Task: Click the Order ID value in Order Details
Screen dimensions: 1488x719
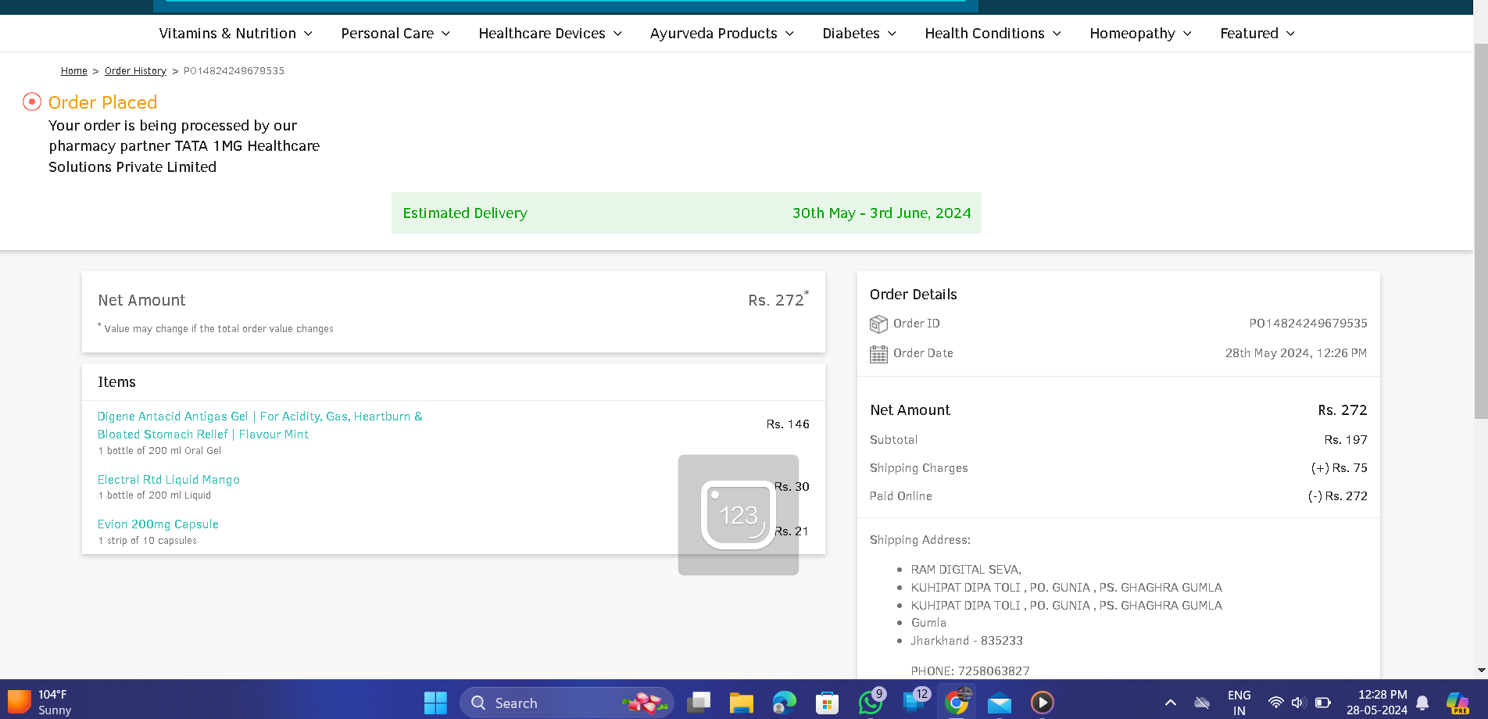Action: pyautogui.click(x=1308, y=324)
